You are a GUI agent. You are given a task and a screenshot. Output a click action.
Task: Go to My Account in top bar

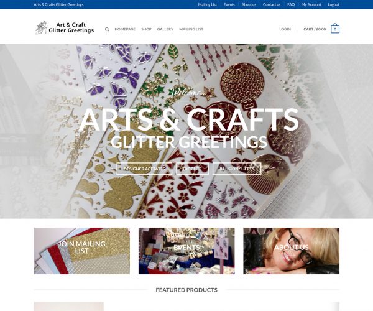[x=311, y=4]
